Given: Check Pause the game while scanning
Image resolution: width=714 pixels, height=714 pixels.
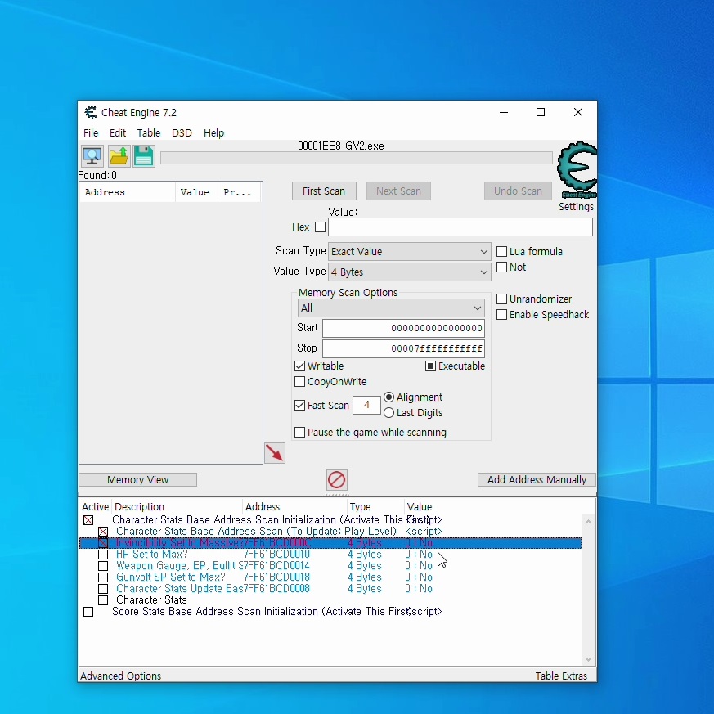Looking at the screenshot, I should coord(299,432).
